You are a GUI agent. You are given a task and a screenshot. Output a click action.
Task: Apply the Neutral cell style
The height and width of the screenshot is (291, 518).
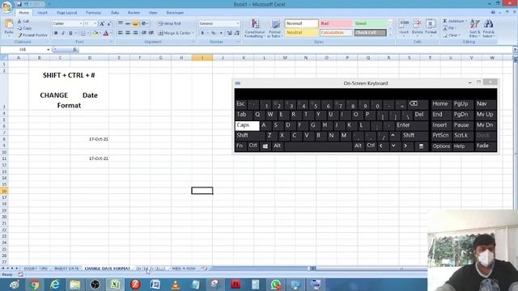click(301, 32)
